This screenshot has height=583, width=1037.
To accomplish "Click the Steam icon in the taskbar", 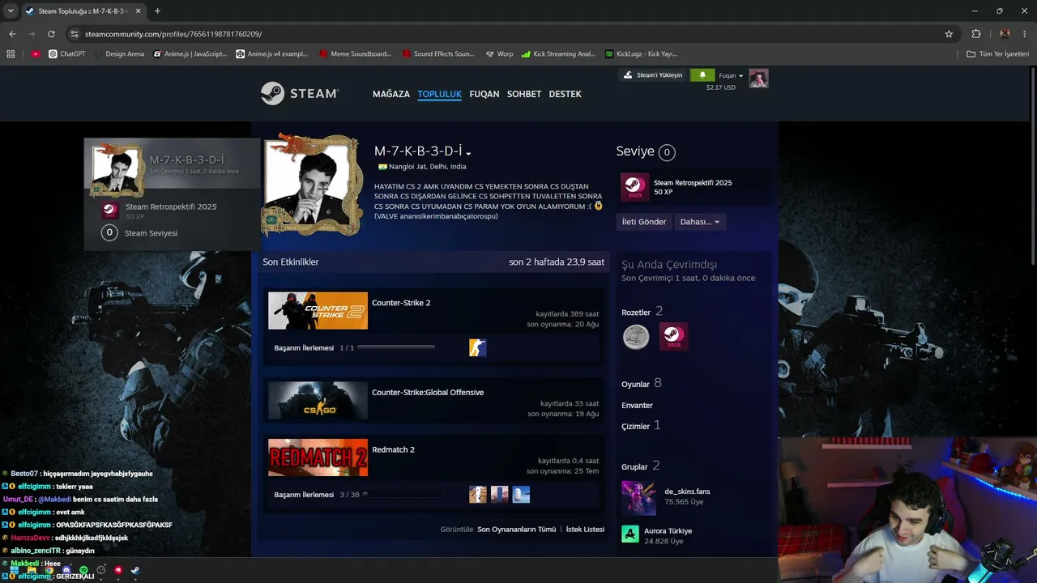I will (x=135, y=571).
